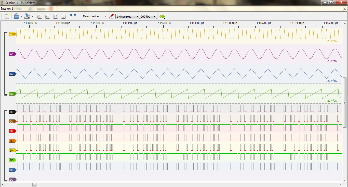Image resolution: width=348 pixels, height=187 pixels.
Task: Click the Demo device button
Action: tap(91, 16)
